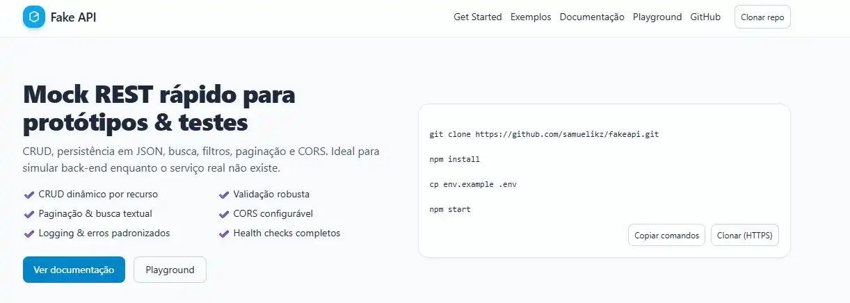Go to Exemplos in the navigation bar
The image size is (850, 303).
(x=530, y=17)
